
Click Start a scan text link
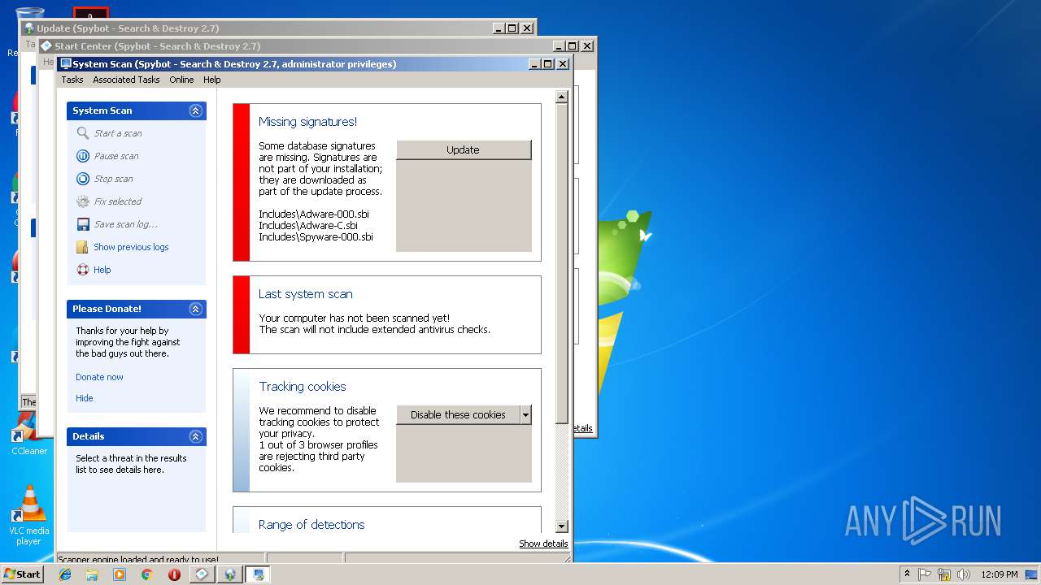pos(118,133)
